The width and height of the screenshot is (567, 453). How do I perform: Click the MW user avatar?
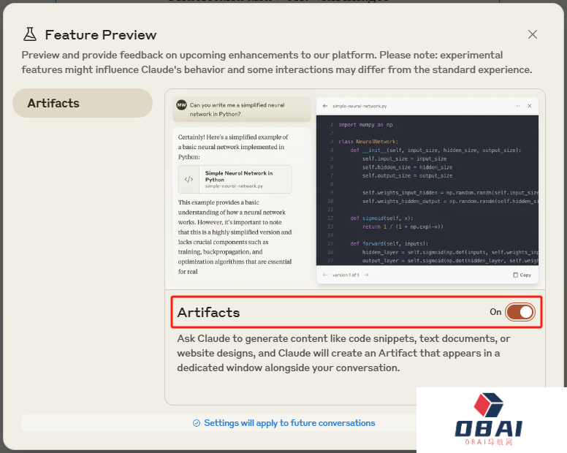(181, 104)
